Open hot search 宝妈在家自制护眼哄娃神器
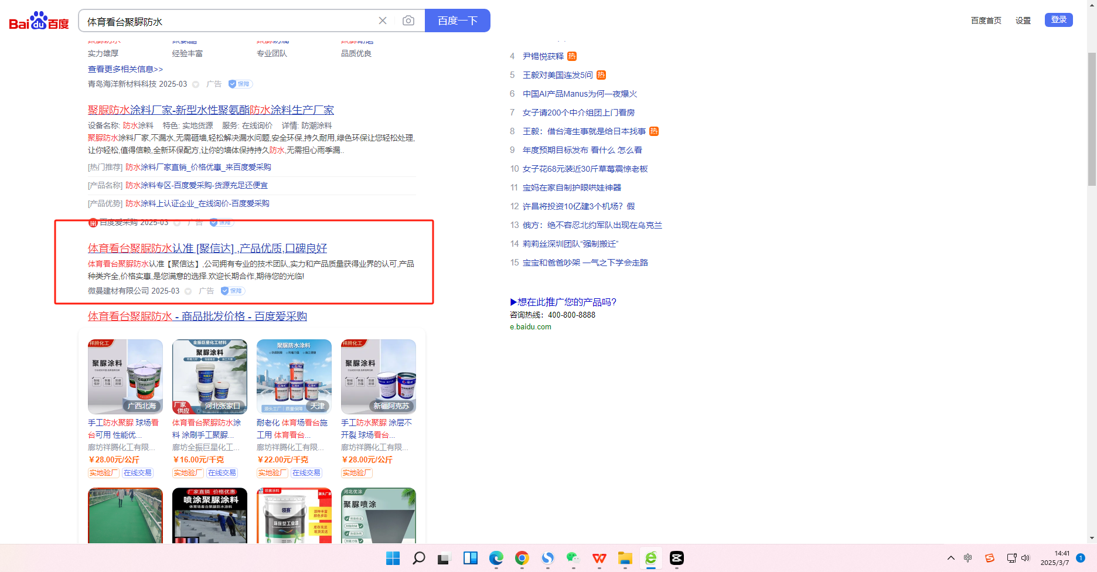This screenshot has height=572, width=1097. click(572, 188)
